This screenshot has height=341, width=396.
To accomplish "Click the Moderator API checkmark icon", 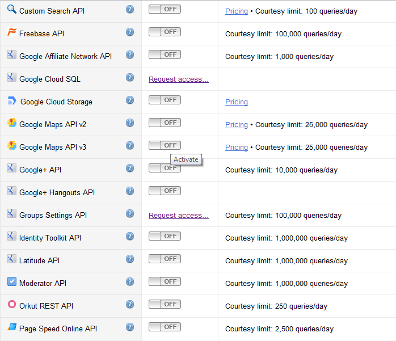I will click(11, 281).
